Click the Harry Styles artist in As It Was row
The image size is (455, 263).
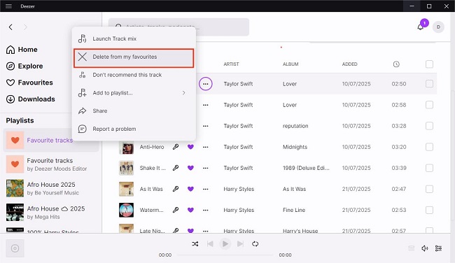(x=239, y=189)
